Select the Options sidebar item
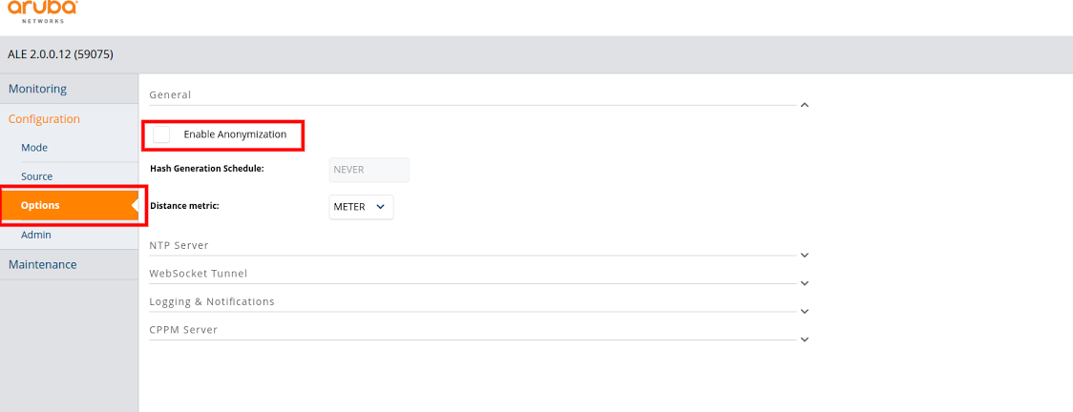This screenshot has height=412, width=1073. tap(69, 205)
